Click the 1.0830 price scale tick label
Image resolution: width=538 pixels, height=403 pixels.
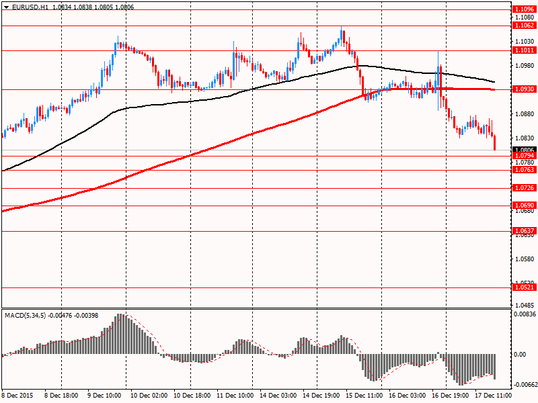(525, 138)
